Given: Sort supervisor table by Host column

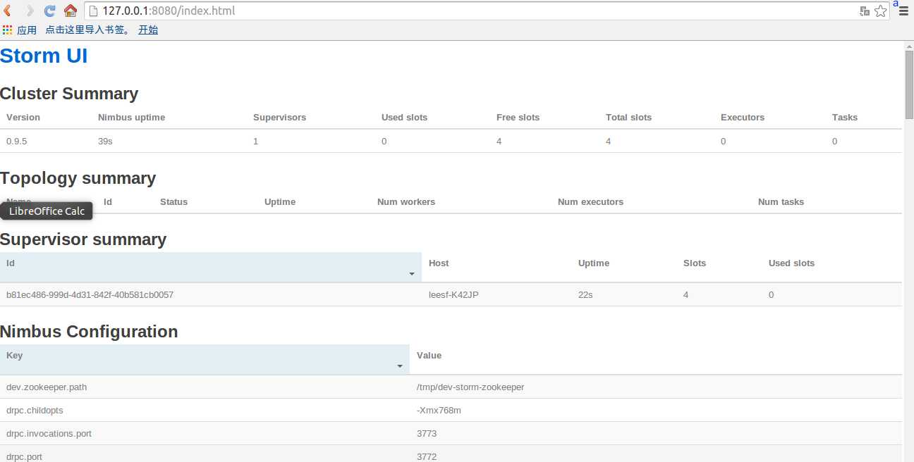Looking at the screenshot, I should [x=439, y=263].
